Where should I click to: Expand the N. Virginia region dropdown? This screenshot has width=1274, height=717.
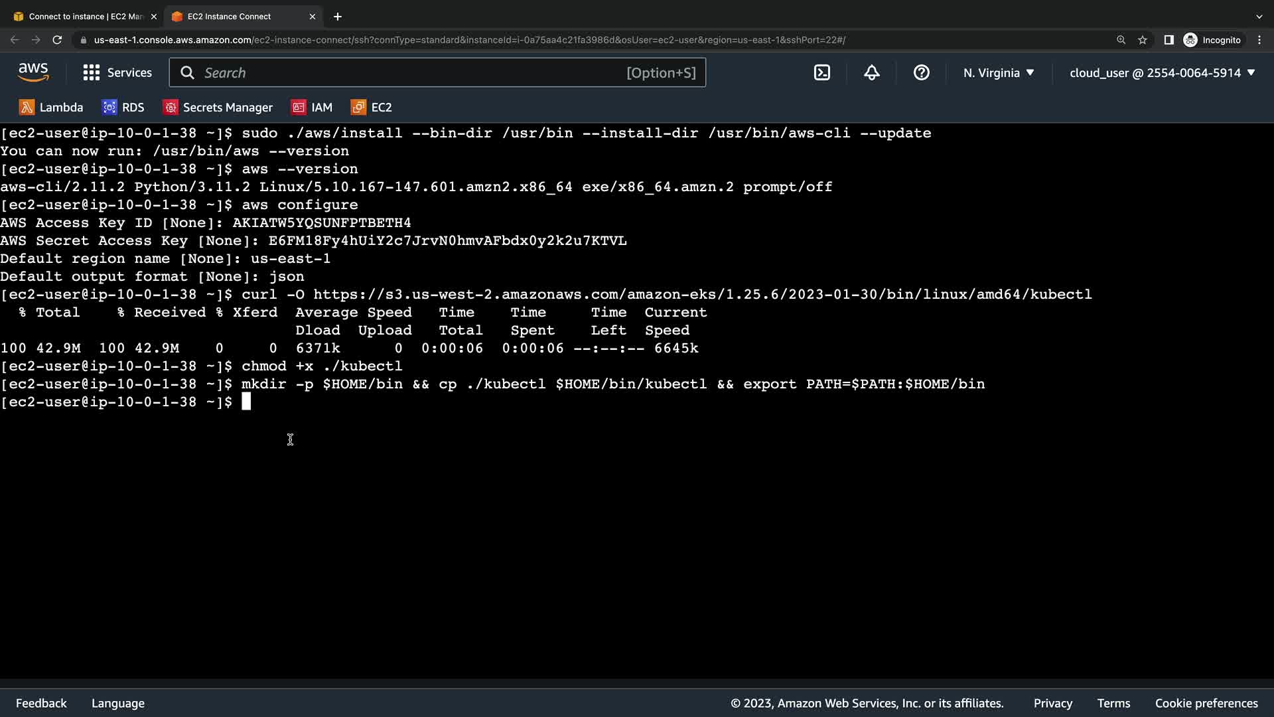click(998, 72)
